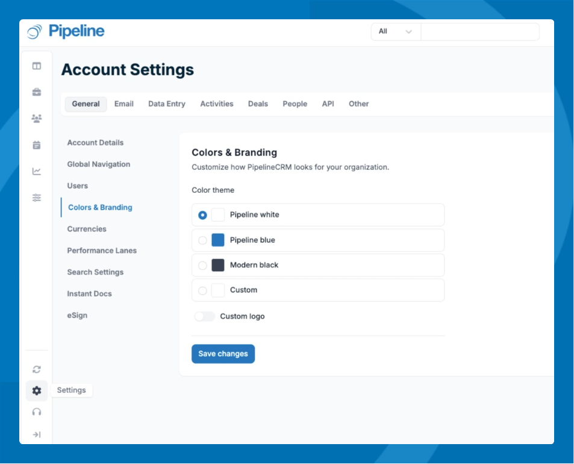Viewport: 574px width, 464px height.
Task: Open Colors & Branding settings section
Action: 100,208
